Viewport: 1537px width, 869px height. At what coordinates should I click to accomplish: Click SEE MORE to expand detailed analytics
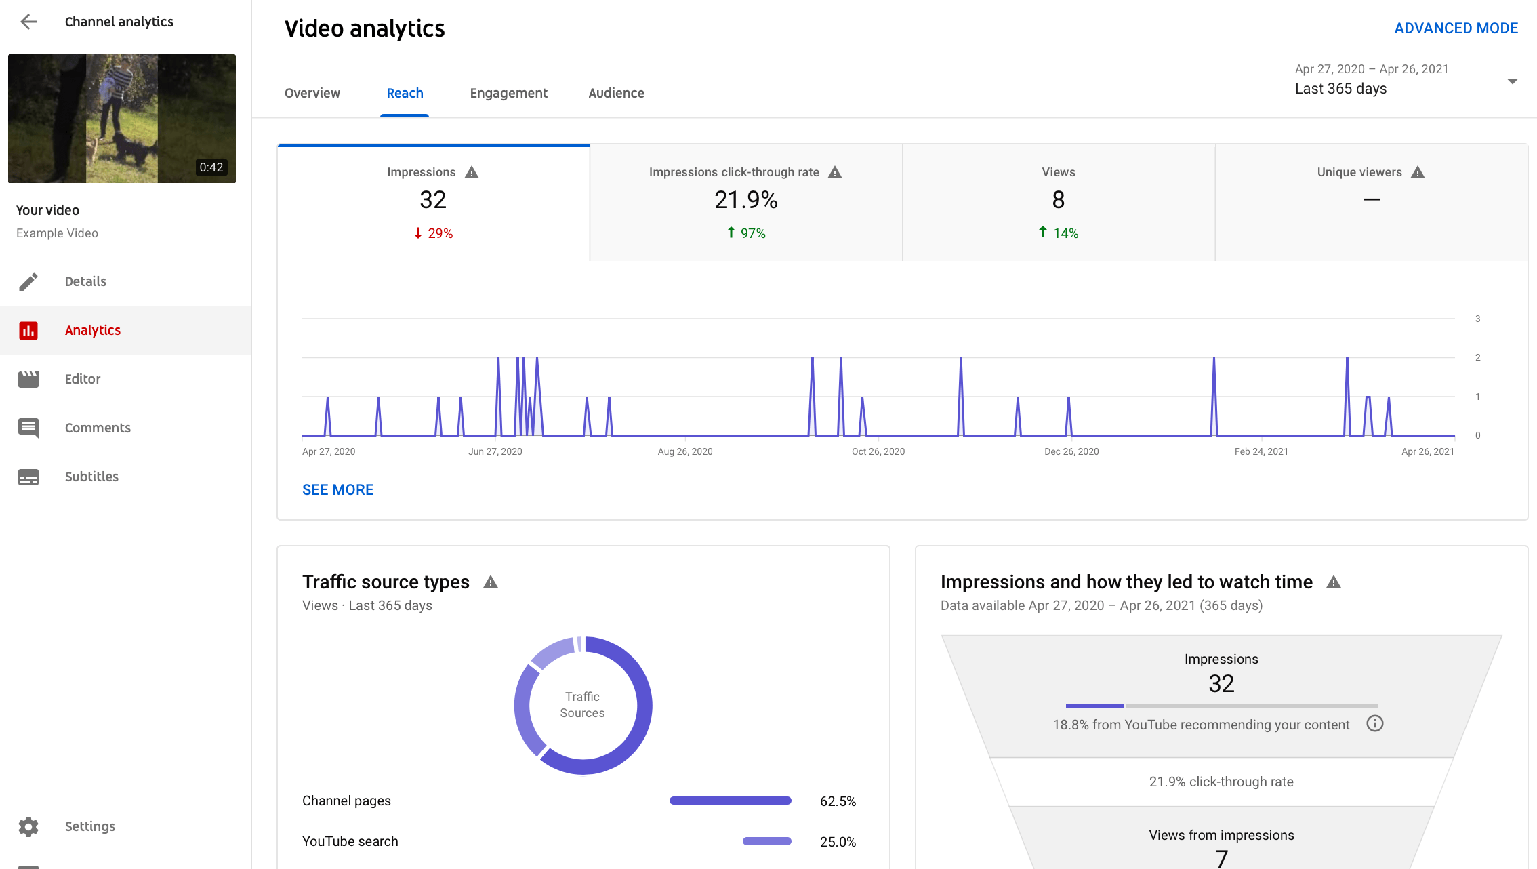pyautogui.click(x=337, y=489)
